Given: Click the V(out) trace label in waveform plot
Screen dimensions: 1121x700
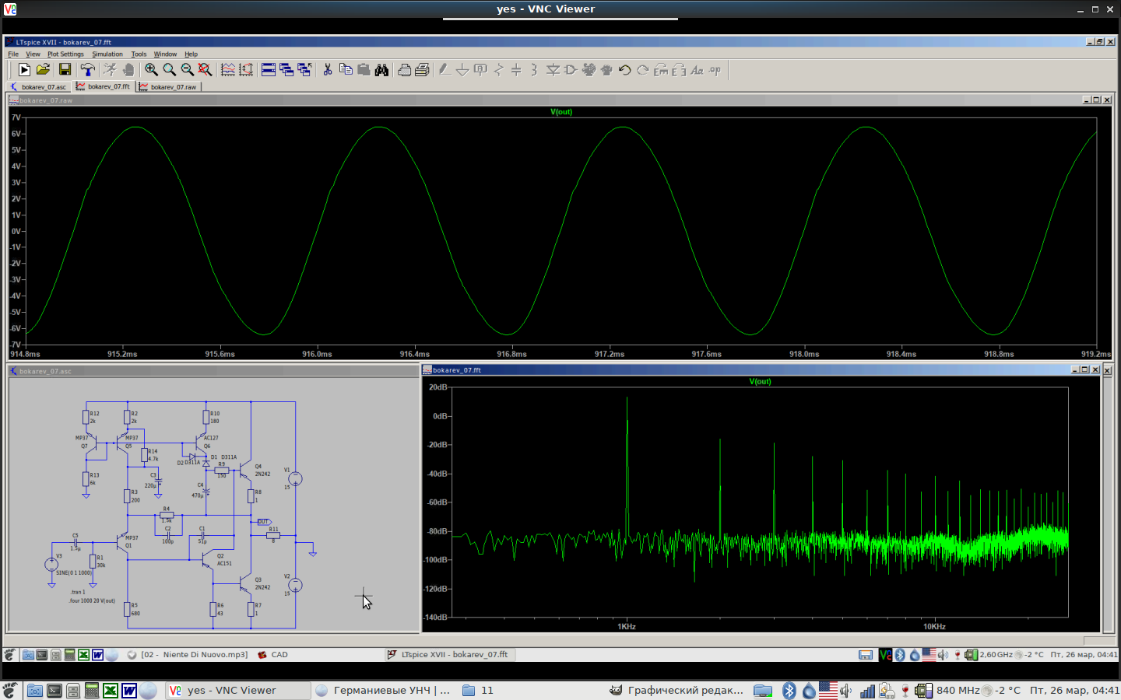Looking at the screenshot, I should (561, 112).
